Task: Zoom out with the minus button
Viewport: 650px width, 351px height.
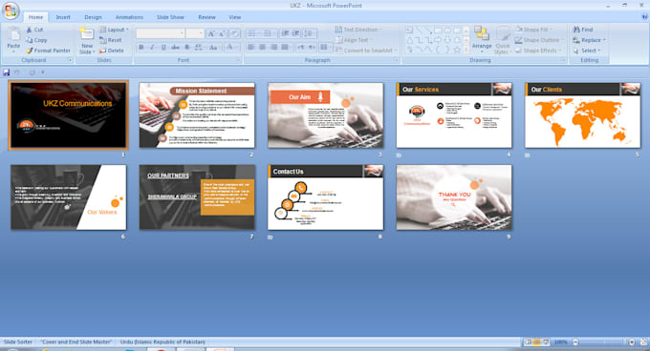Action: pyautogui.click(x=575, y=341)
